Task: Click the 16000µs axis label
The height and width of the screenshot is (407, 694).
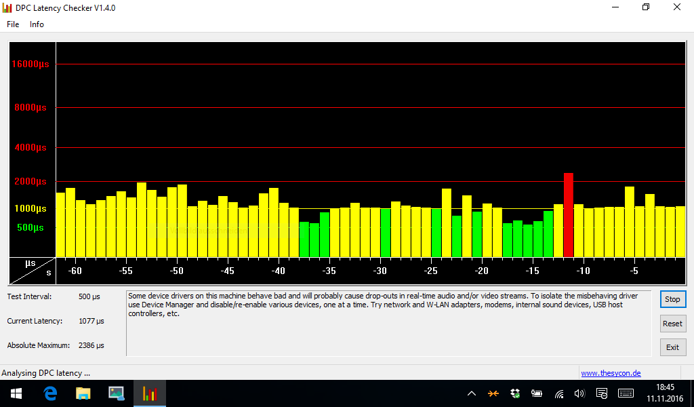Action: [30, 64]
